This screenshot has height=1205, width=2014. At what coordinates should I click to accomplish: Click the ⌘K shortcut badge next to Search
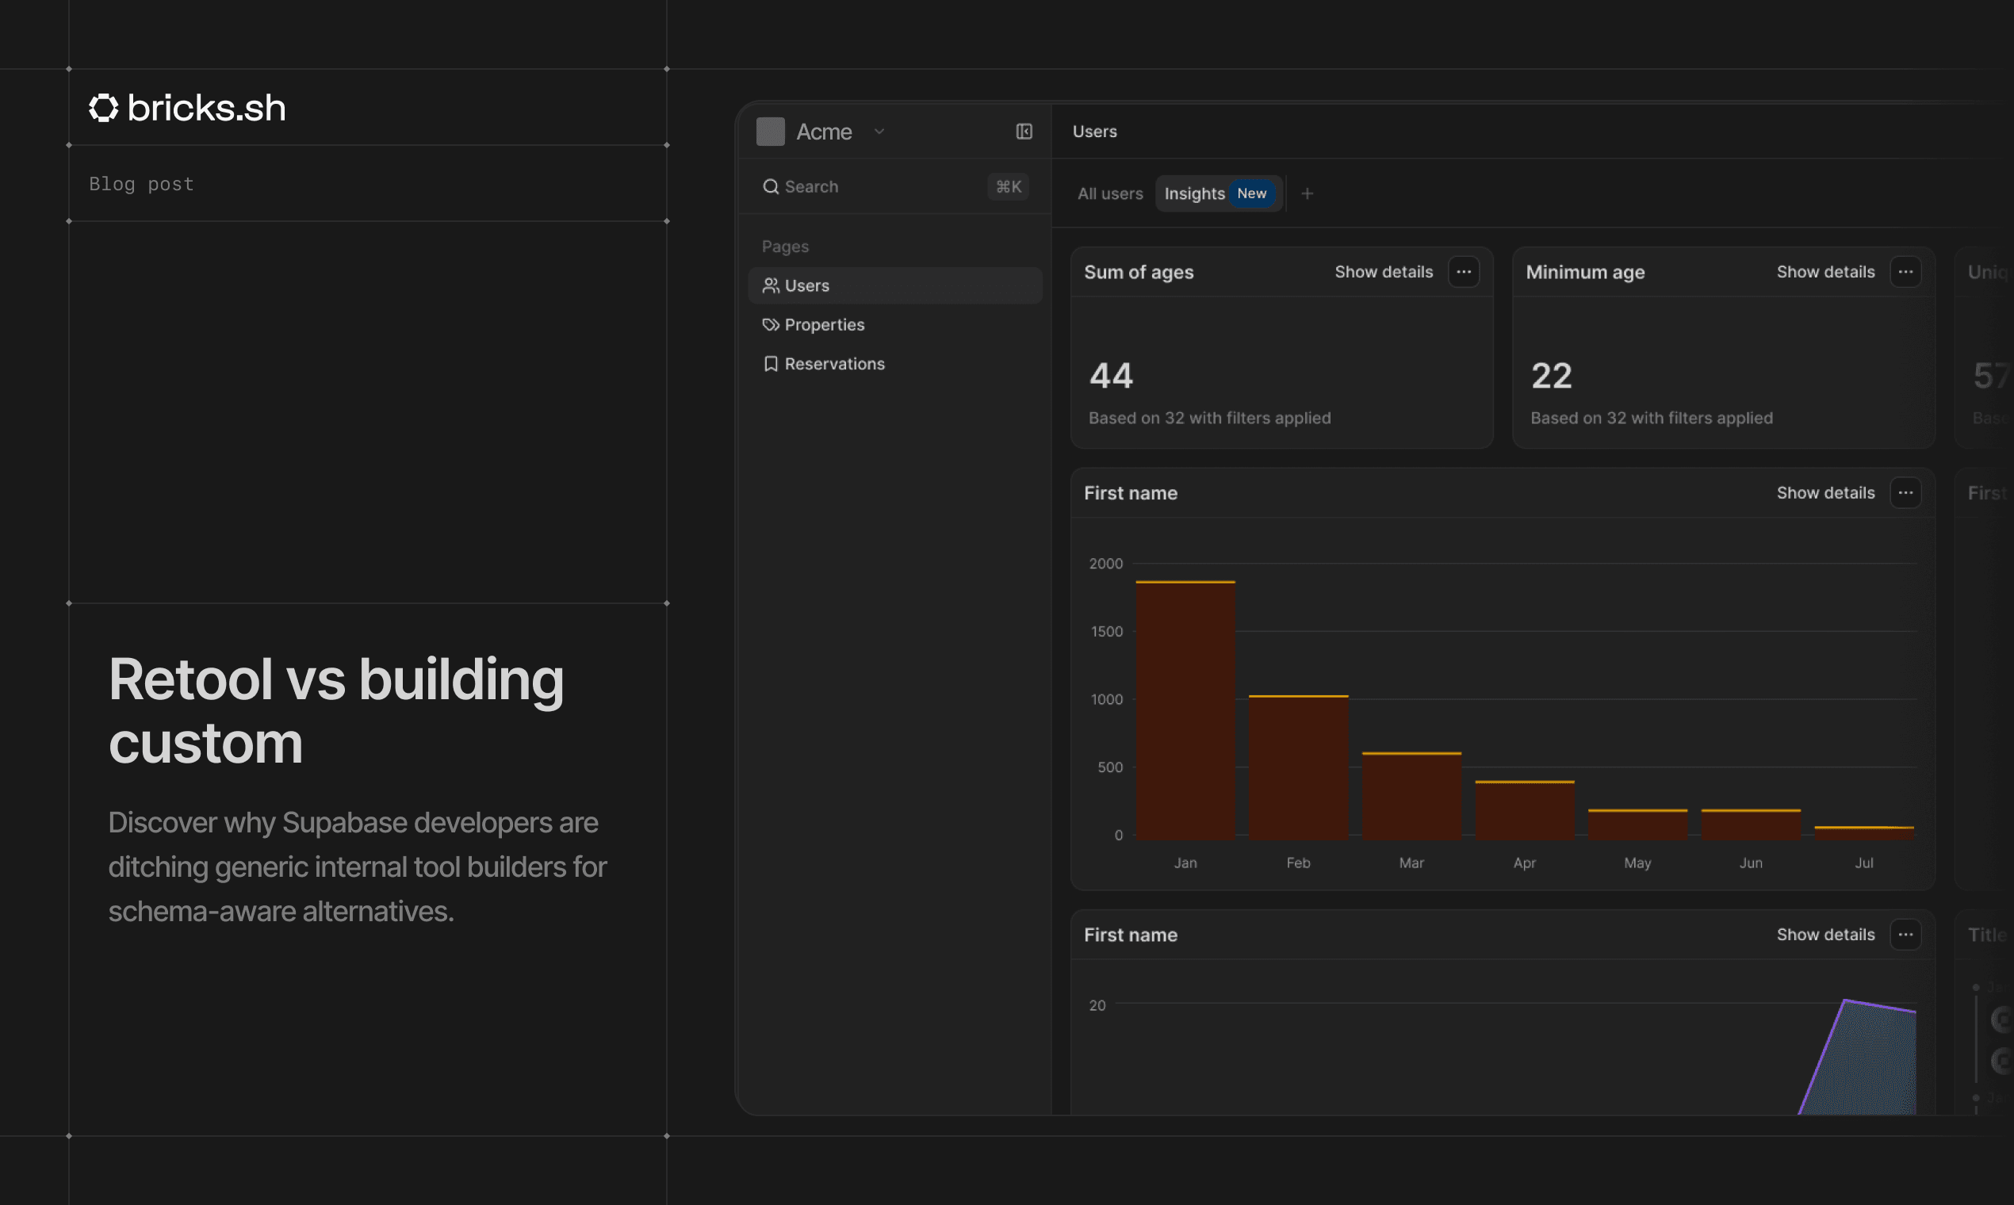[1007, 186]
